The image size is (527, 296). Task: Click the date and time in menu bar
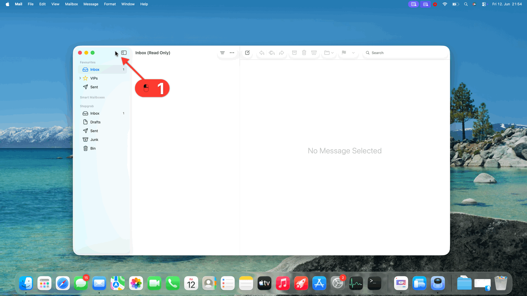(507, 4)
